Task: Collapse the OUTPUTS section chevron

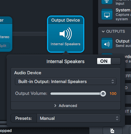Action: [x=103, y=31]
